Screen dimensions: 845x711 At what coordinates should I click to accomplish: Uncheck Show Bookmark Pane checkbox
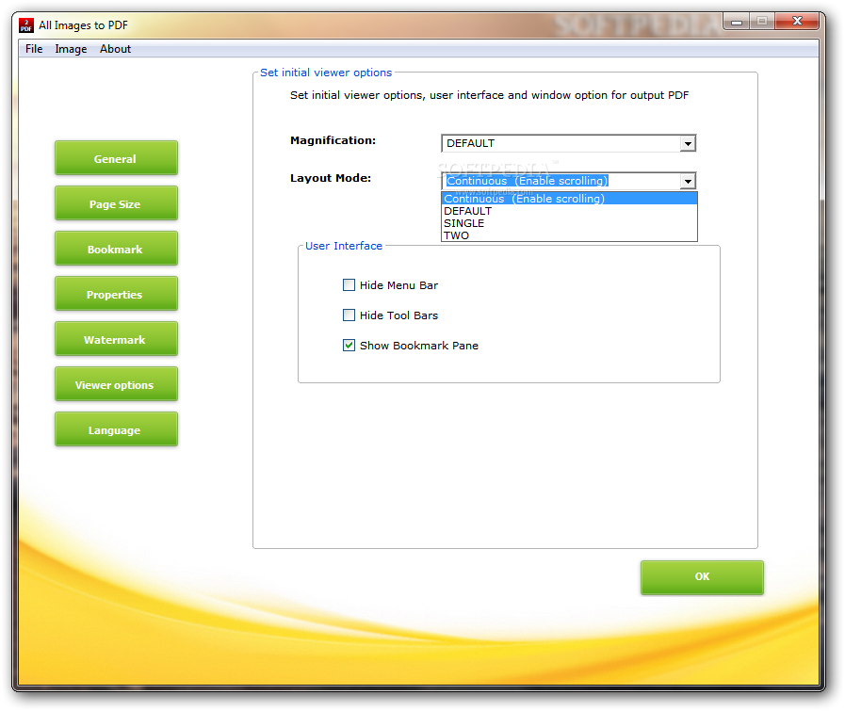pyautogui.click(x=349, y=346)
